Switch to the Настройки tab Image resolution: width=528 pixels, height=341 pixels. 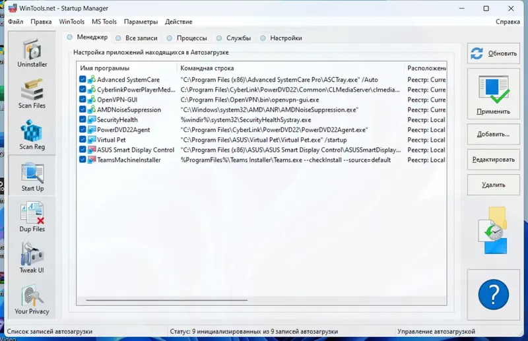(281, 38)
